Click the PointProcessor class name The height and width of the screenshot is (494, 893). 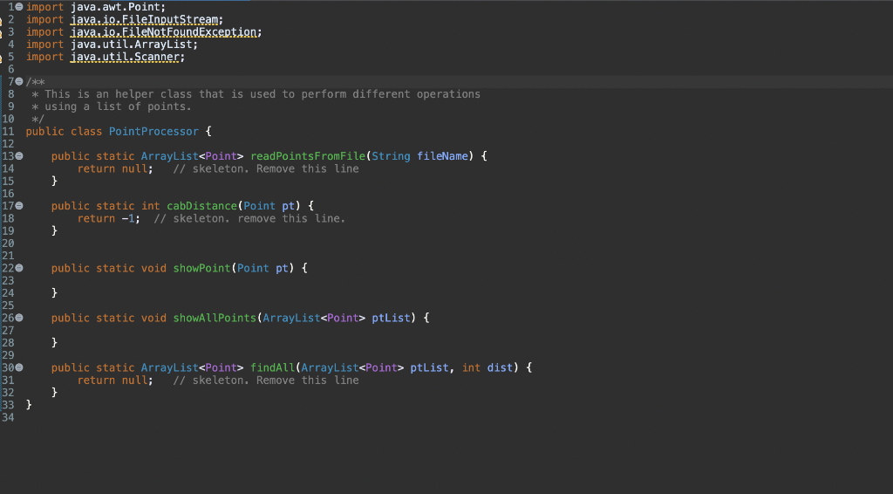pyautogui.click(x=153, y=132)
